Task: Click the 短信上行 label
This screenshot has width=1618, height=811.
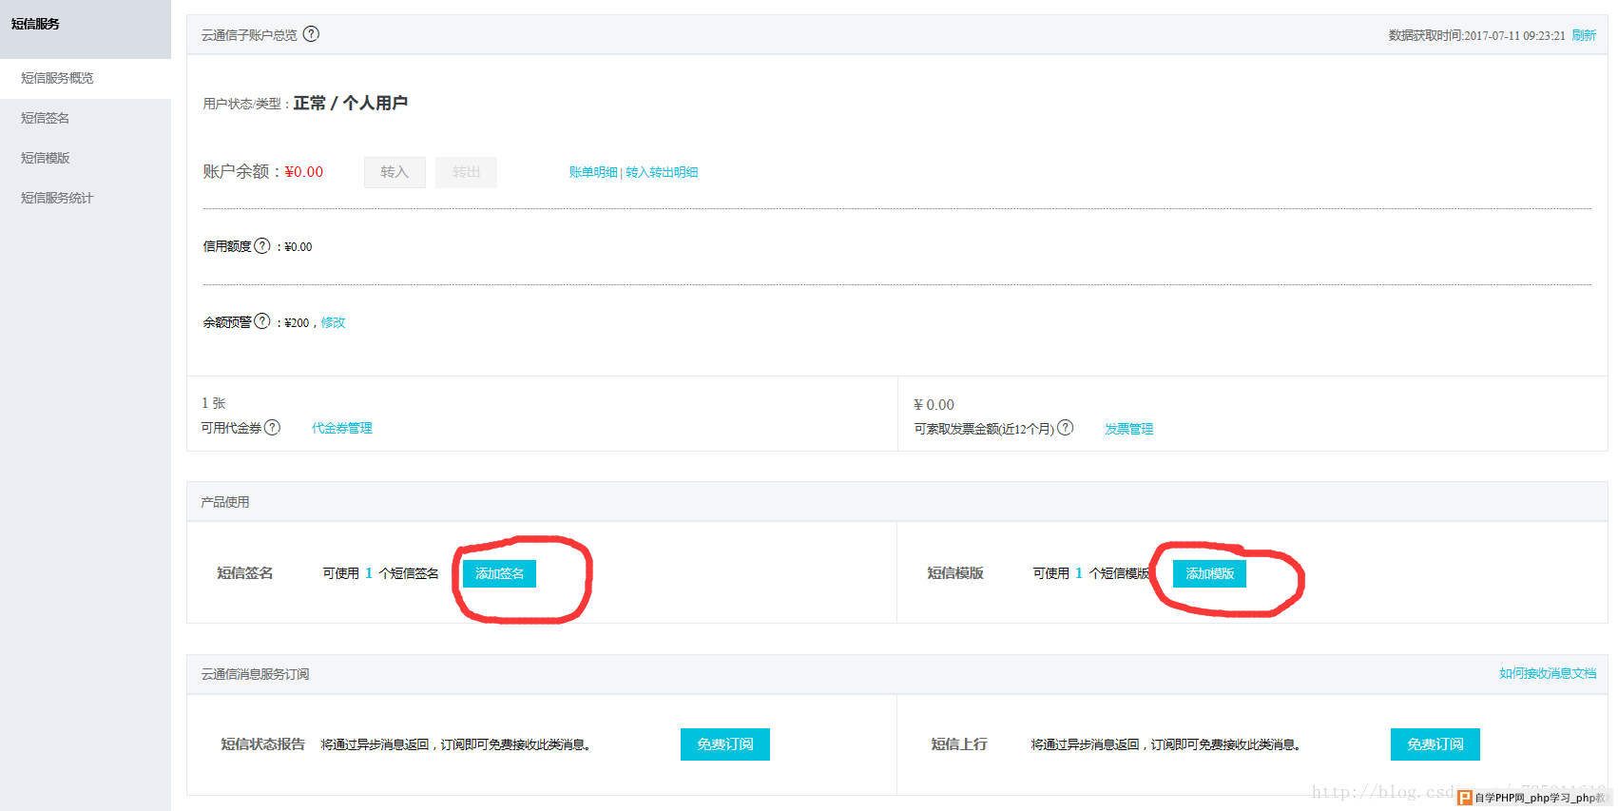Action: pos(959,744)
